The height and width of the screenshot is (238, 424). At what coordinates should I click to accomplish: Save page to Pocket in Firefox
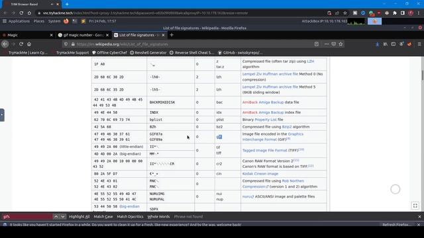coord(334,44)
